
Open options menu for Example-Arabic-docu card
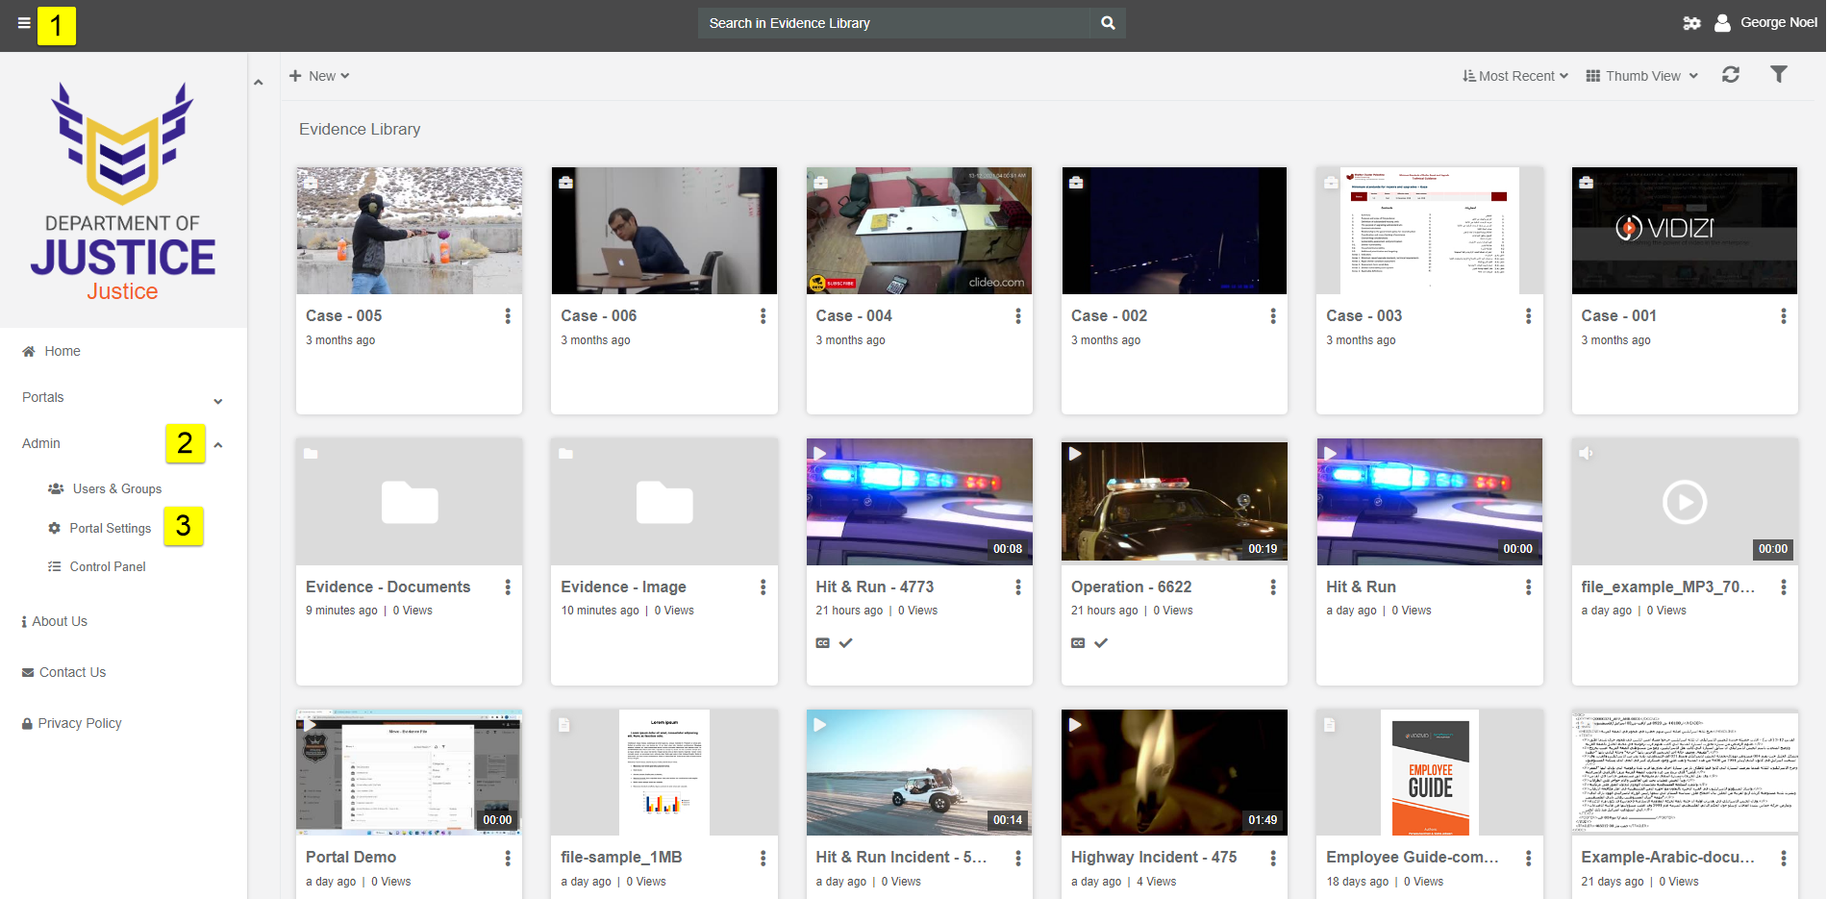(1783, 858)
